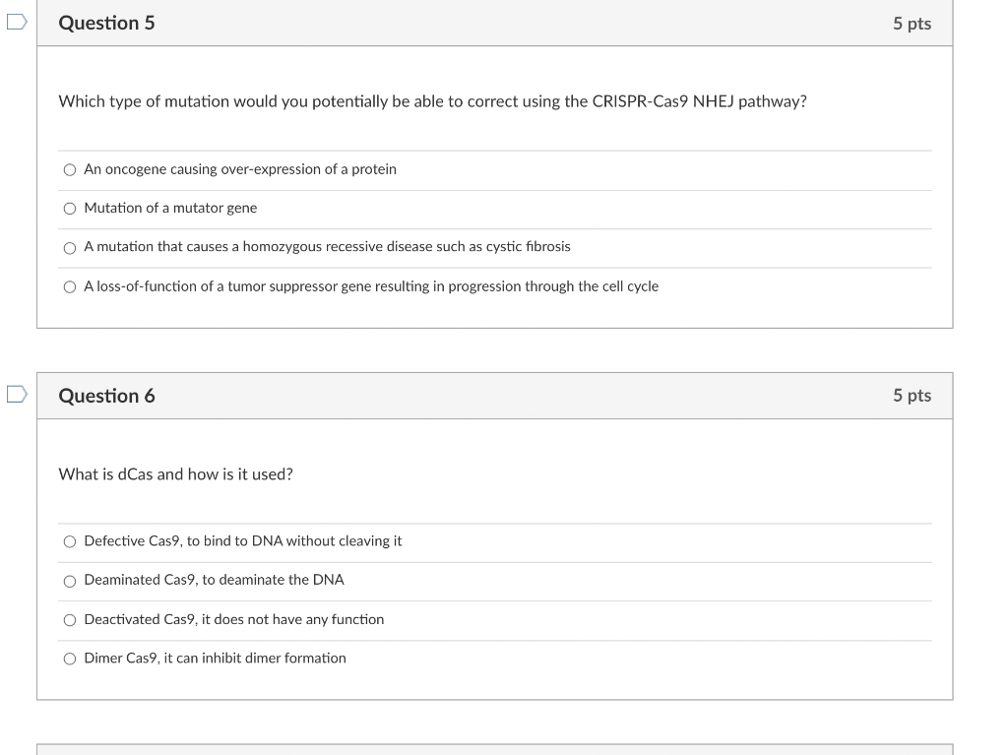Click the Question 5 header title
Image resolution: width=1008 pixels, height=755 pixels.
point(106,24)
